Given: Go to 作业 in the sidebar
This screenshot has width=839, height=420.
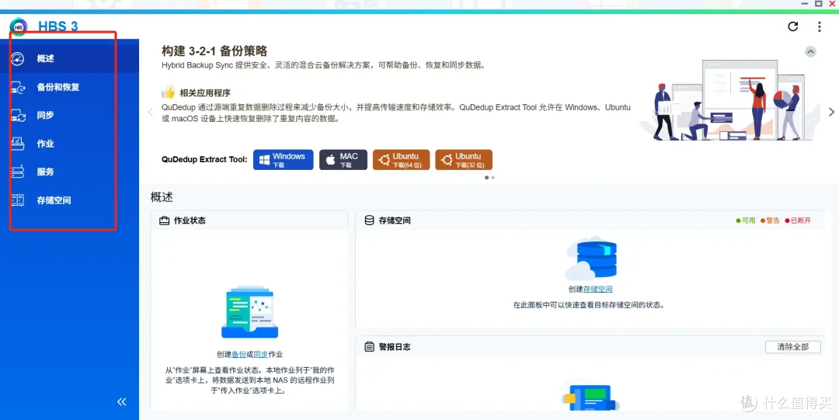Looking at the screenshot, I should pyautogui.click(x=70, y=144).
